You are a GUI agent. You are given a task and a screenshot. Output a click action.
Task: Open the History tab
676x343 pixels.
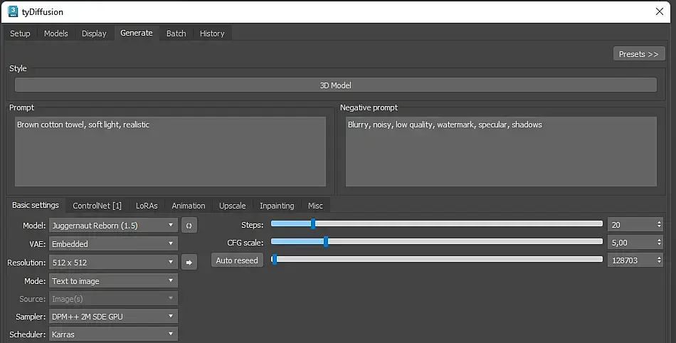point(212,33)
